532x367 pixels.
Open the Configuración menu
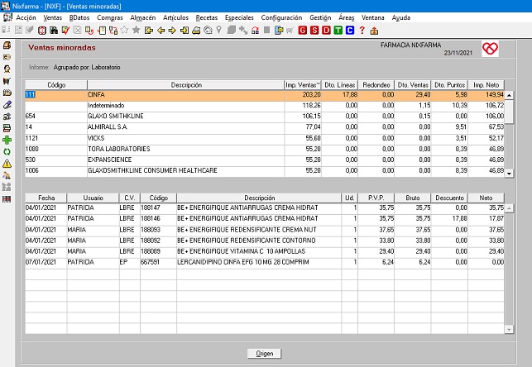pyautogui.click(x=281, y=17)
